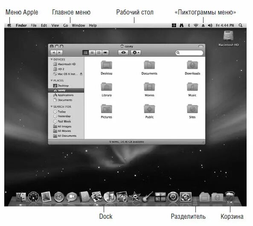Screen dimensions: 253x226
Task: Select the Movies folder in casey window
Action: (149, 90)
